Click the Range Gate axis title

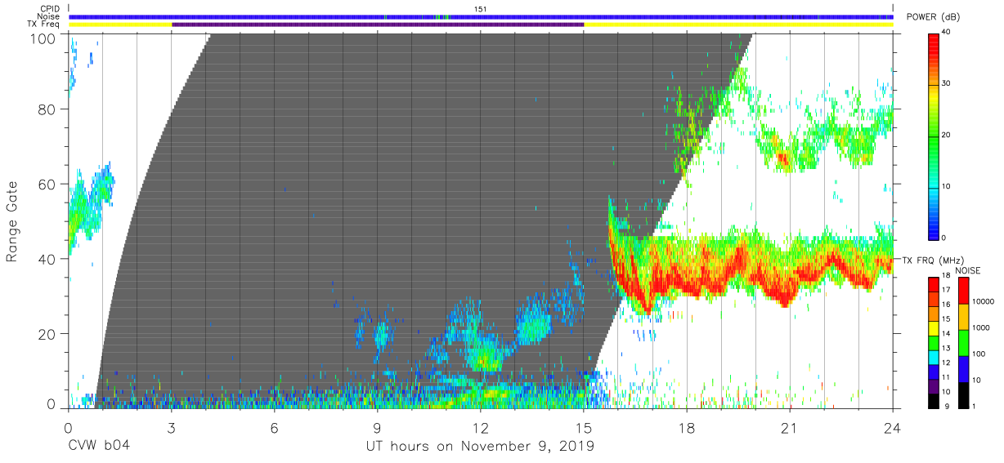click(x=12, y=221)
